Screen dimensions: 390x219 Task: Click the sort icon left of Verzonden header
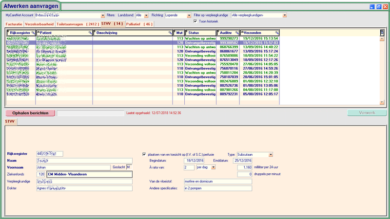242,32
